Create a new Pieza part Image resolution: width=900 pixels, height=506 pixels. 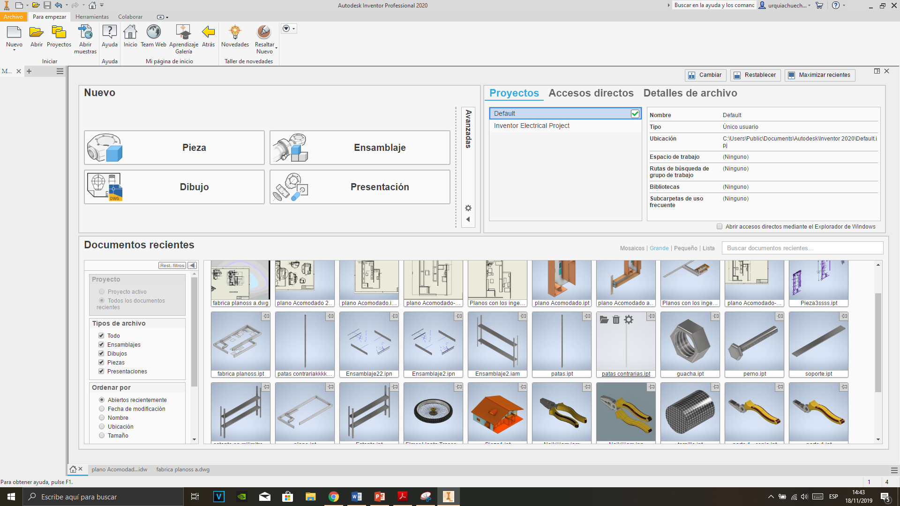coord(174,148)
